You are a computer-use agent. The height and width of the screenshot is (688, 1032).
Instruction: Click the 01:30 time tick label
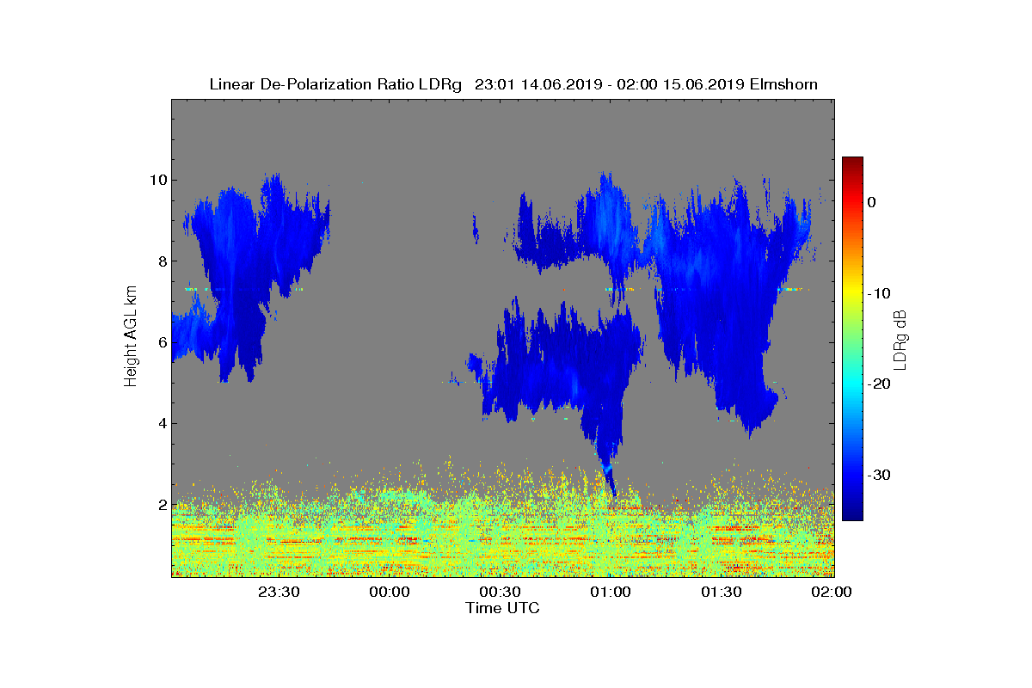point(721,592)
